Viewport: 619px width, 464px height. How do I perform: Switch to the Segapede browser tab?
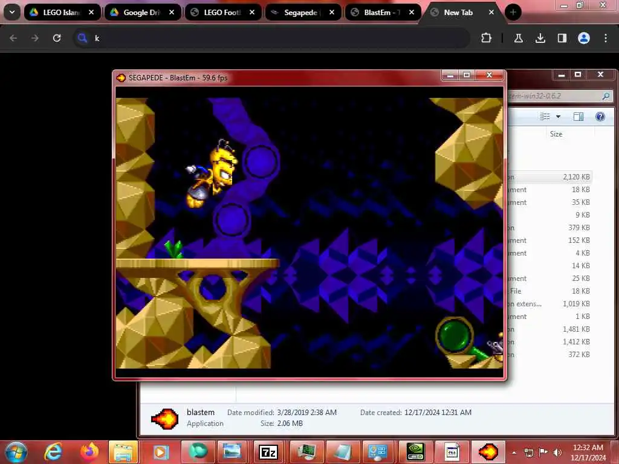[303, 12]
